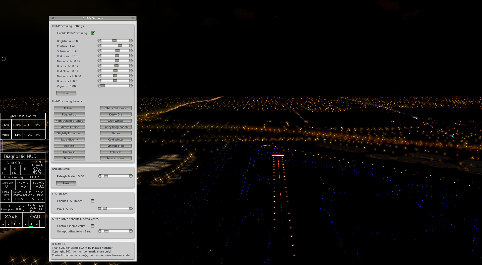
Task: Click the Green Offset left arrow
Action: (x=99, y=76)
